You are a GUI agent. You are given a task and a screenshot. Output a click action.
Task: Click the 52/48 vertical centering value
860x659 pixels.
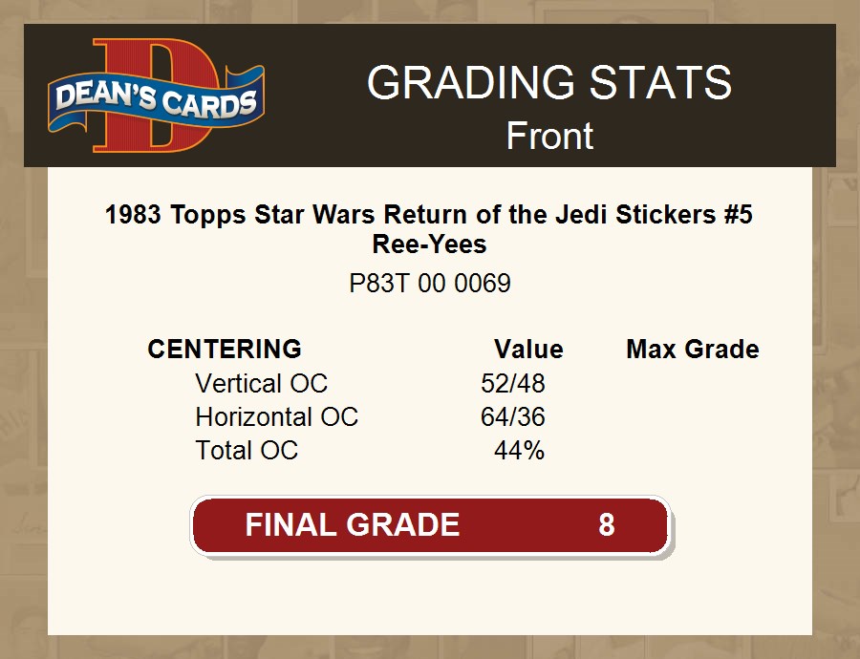513,384
